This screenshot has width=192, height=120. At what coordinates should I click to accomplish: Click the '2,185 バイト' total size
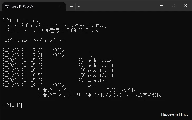point(121,90)
